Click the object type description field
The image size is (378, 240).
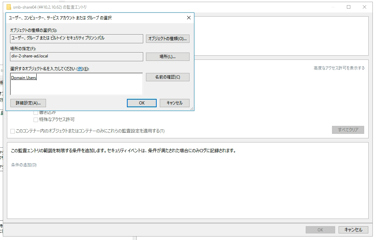coord(76,39)
